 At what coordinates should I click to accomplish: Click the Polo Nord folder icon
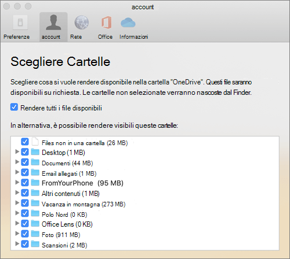[x=35, y=213]
